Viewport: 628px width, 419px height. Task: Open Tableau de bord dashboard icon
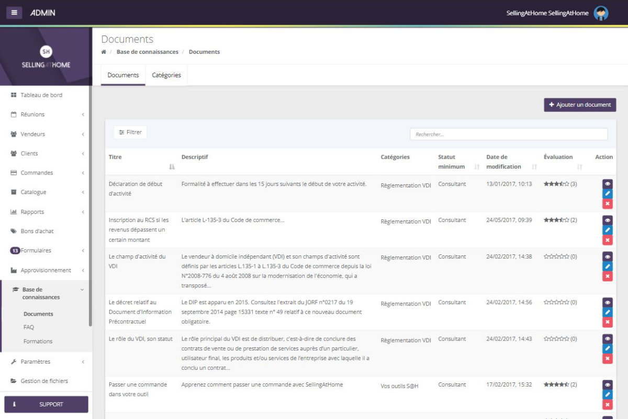(14, 95)
